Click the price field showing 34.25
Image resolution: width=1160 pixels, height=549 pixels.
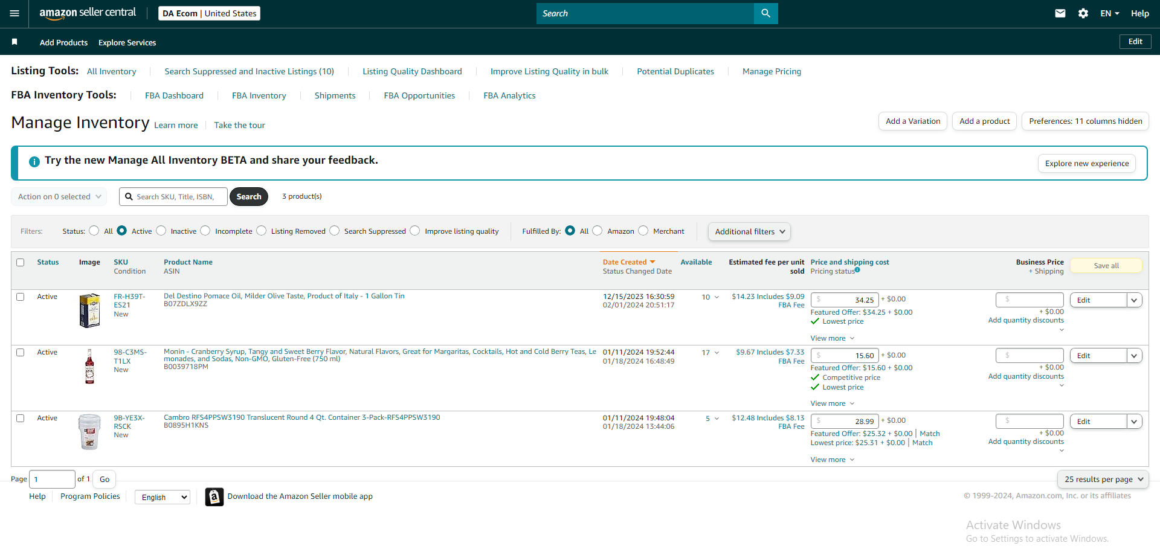845,300
